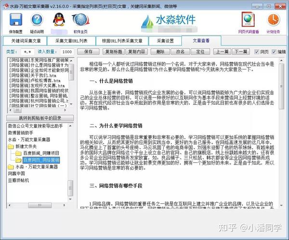289x240 pixels.
Task: Click folder tree scroll up arrow
Action: click(x=70, y=126)
